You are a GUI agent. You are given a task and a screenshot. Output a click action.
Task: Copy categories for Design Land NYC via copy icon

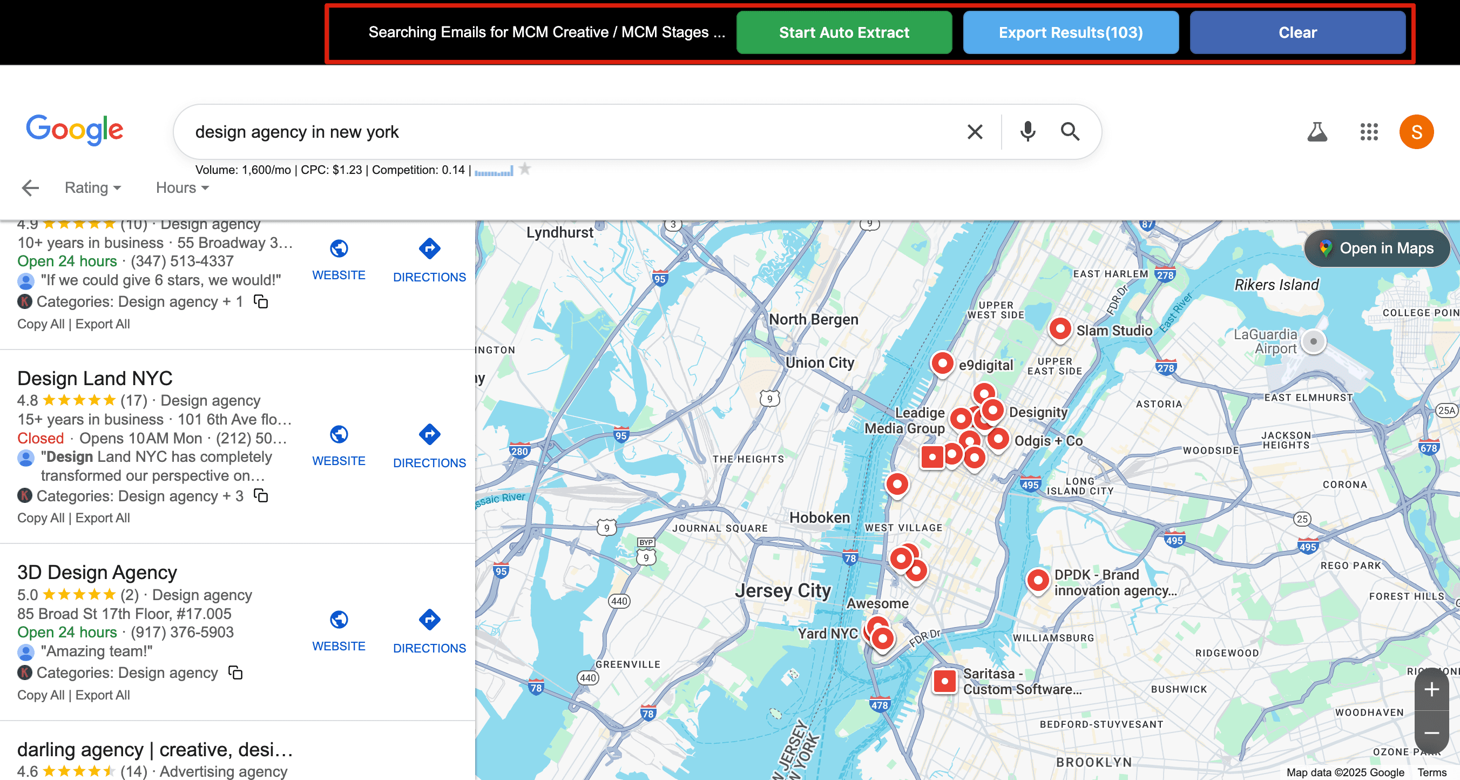point(261,496)
